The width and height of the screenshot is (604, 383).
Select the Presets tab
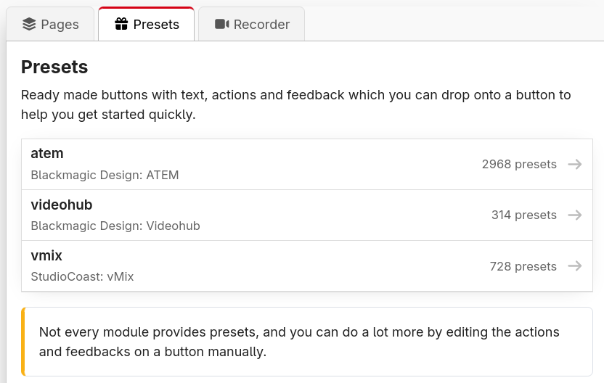click(x=147, y=24)
